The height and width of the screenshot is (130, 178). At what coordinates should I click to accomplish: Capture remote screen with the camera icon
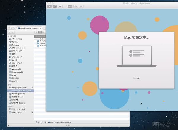point(60,7)
